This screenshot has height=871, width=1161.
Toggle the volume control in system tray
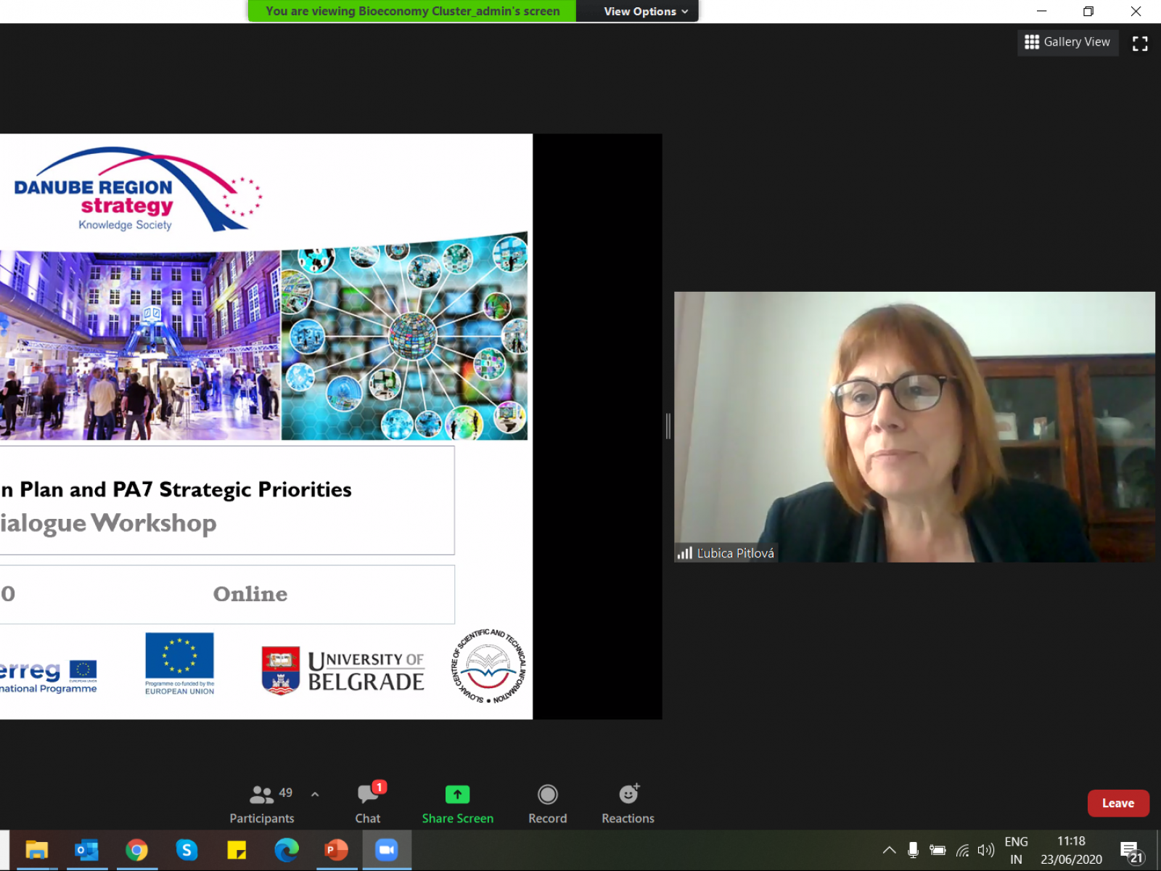pos(985,850)
